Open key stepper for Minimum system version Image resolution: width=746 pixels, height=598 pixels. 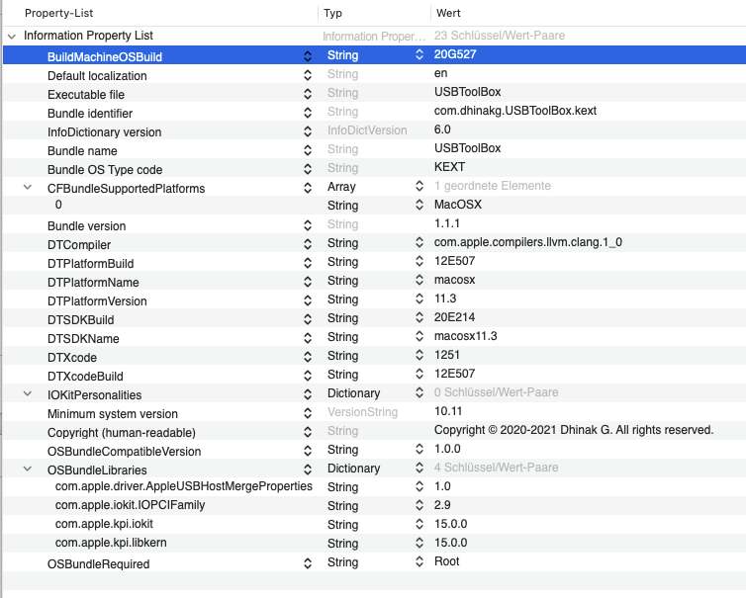pyautogui.click(x=308, y=413)
